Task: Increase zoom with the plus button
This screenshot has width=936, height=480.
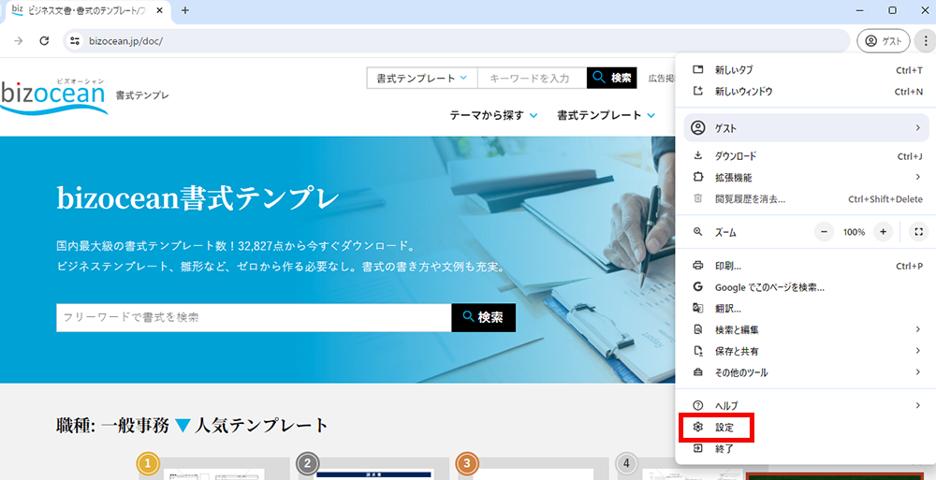Action: (x=883, y=232)
